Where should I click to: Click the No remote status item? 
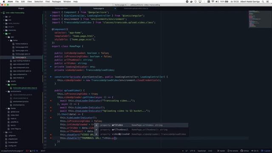tap(233, 151)
